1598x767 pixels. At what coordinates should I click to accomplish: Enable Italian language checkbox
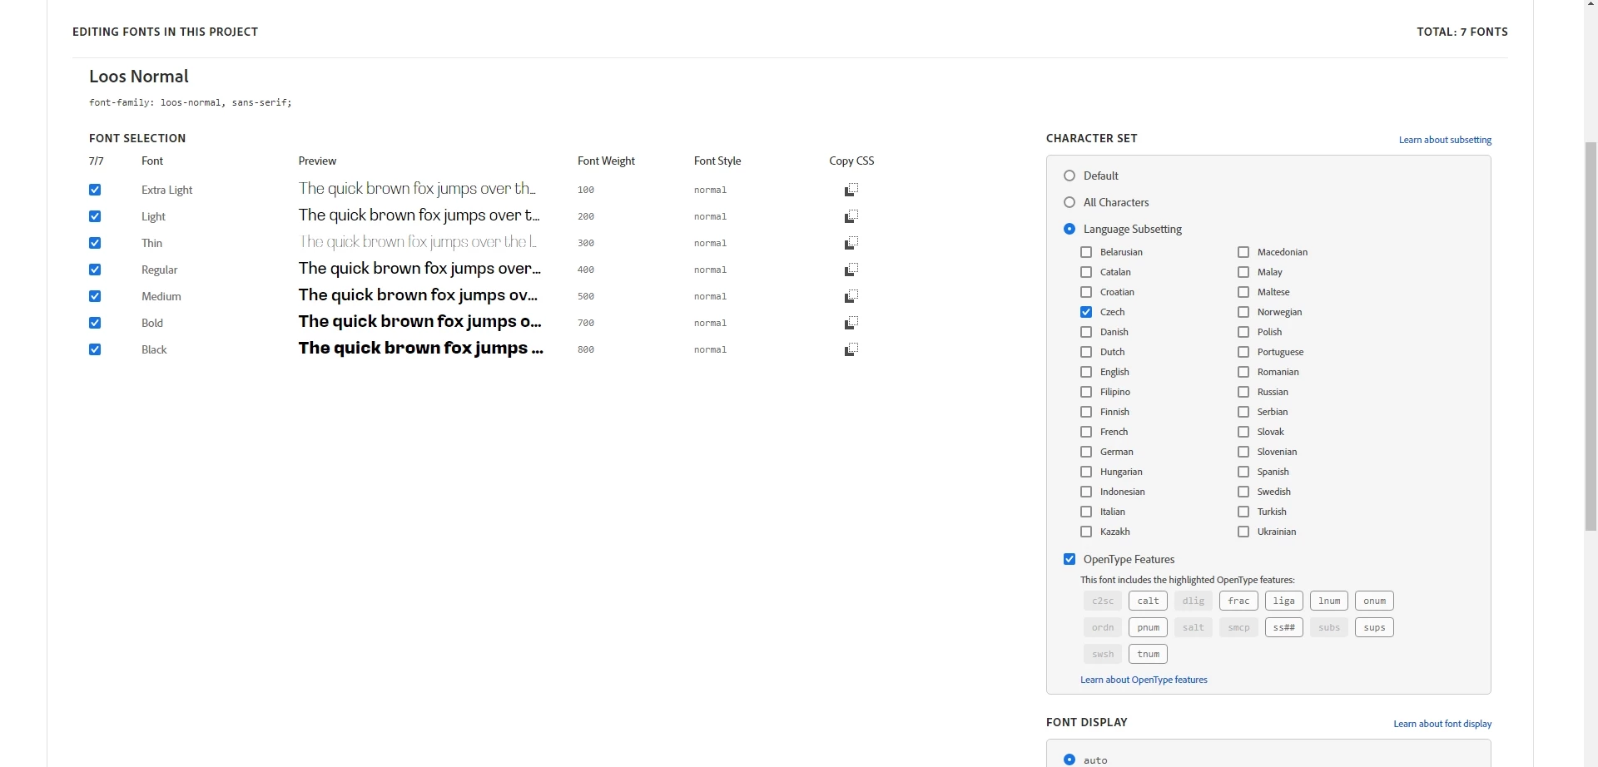[1086, 512]
